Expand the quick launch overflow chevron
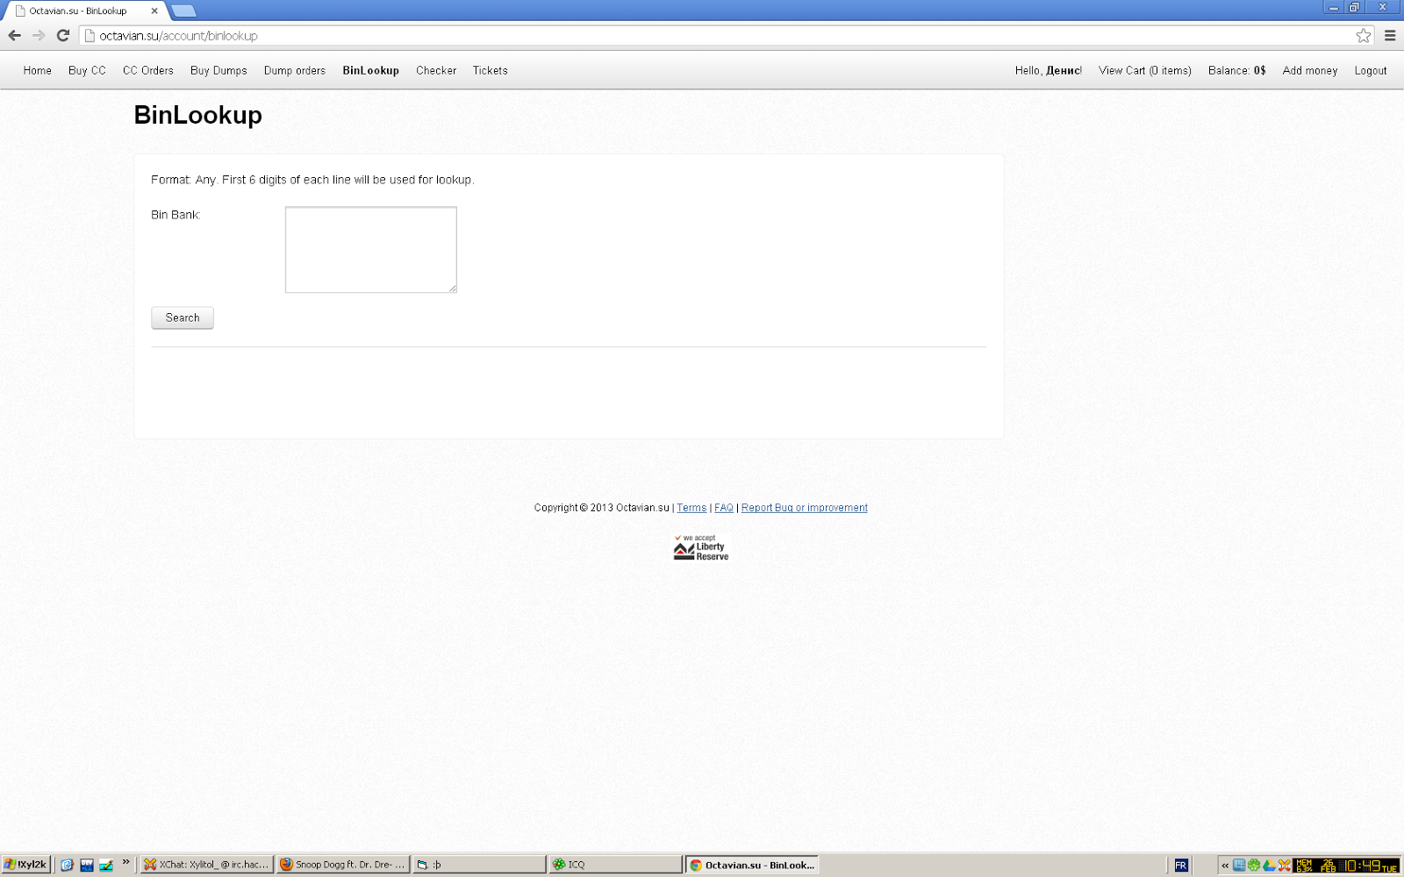Screen dimensions: 1404x877 (125, 863)
